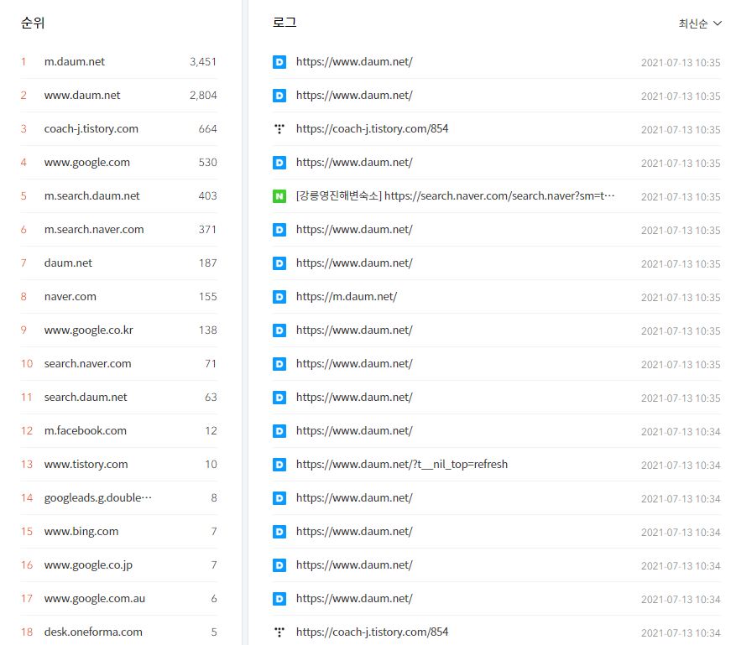Click the Daum icon beside the nil_top=refresh log
736x645 pixels.
pyautogui.click(x=279, y=465)
